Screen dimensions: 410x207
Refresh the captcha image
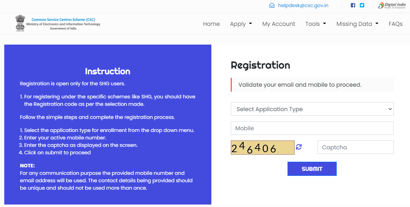298,147
